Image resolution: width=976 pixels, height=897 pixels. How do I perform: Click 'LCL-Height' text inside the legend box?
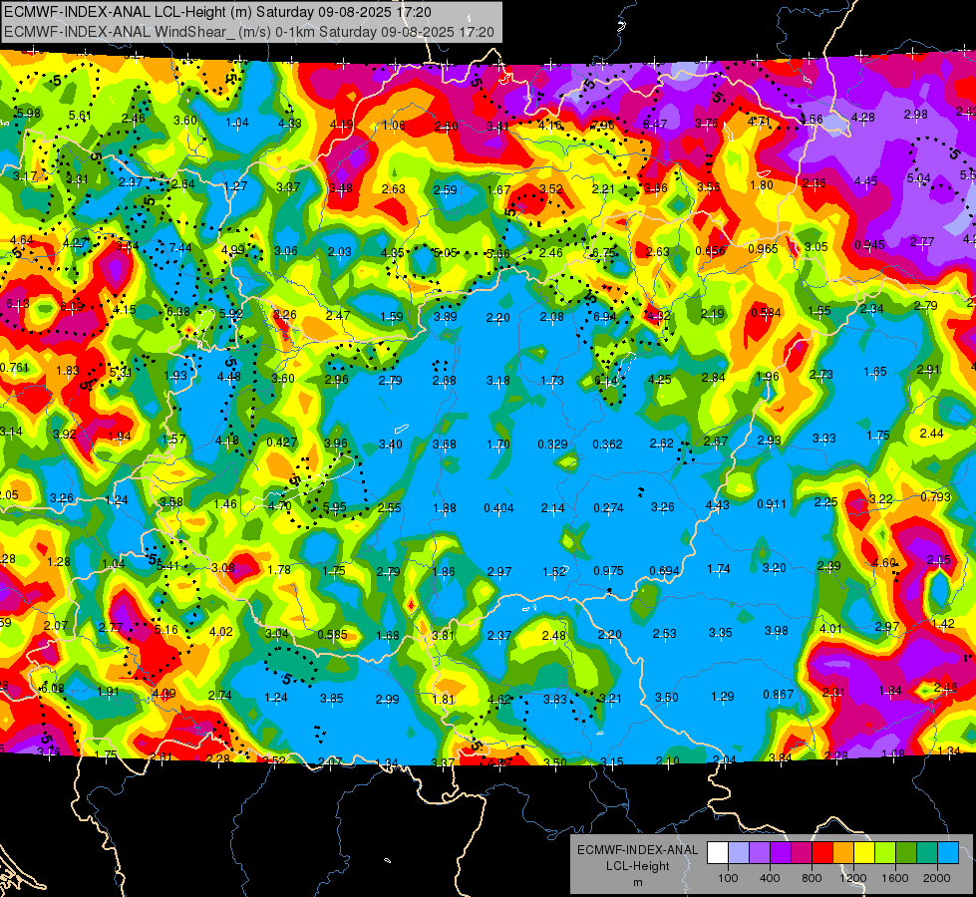coord(637,866)
